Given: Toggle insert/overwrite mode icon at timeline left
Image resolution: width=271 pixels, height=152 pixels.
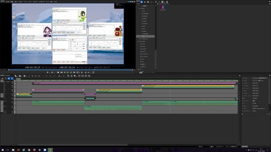Looking at the screenshot, I should 2,78.
